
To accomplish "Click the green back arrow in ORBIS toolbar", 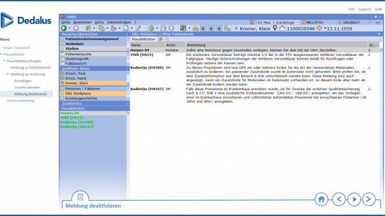I will tap(65, 28).
